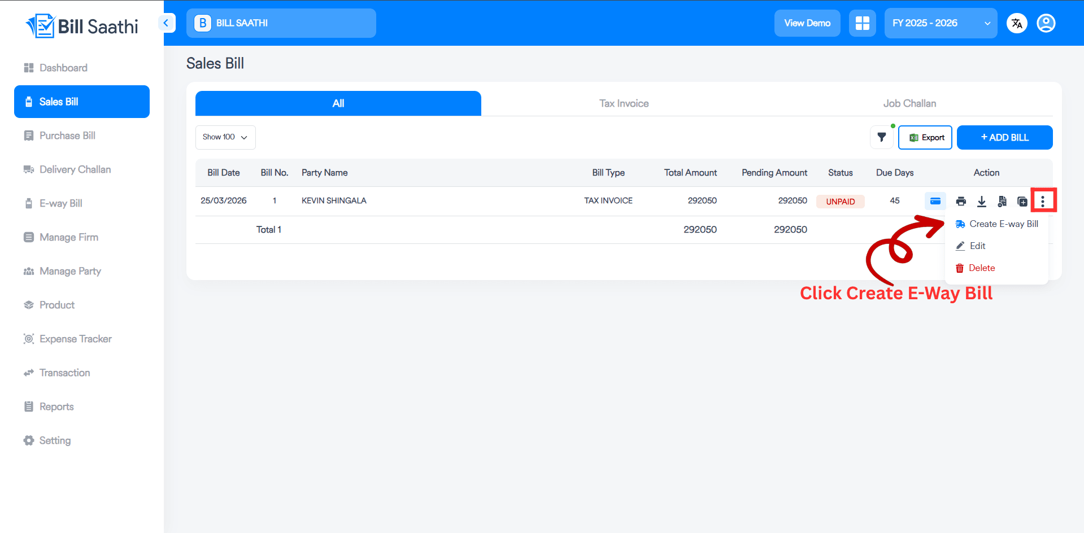Open the apps grid icon in header
Image resolution: width=1084 pixels, height=533 pixels.
(863, 23)
